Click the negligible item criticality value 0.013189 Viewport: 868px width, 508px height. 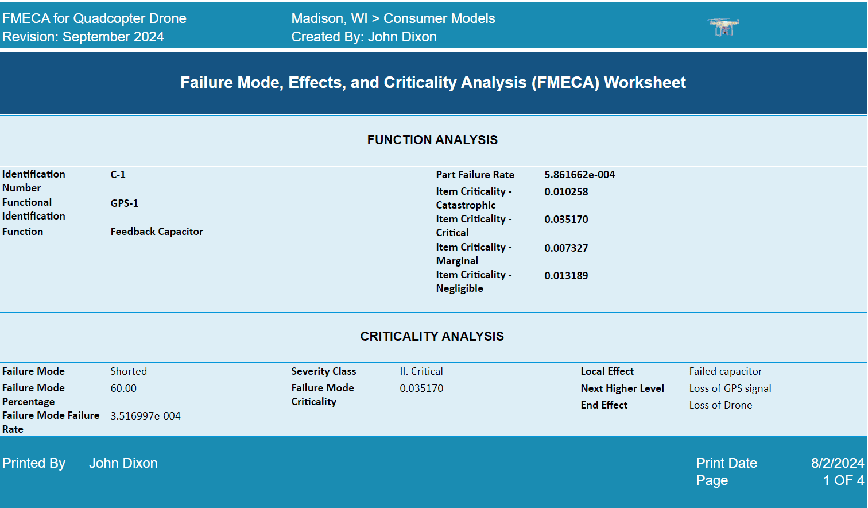pos(566,276)
